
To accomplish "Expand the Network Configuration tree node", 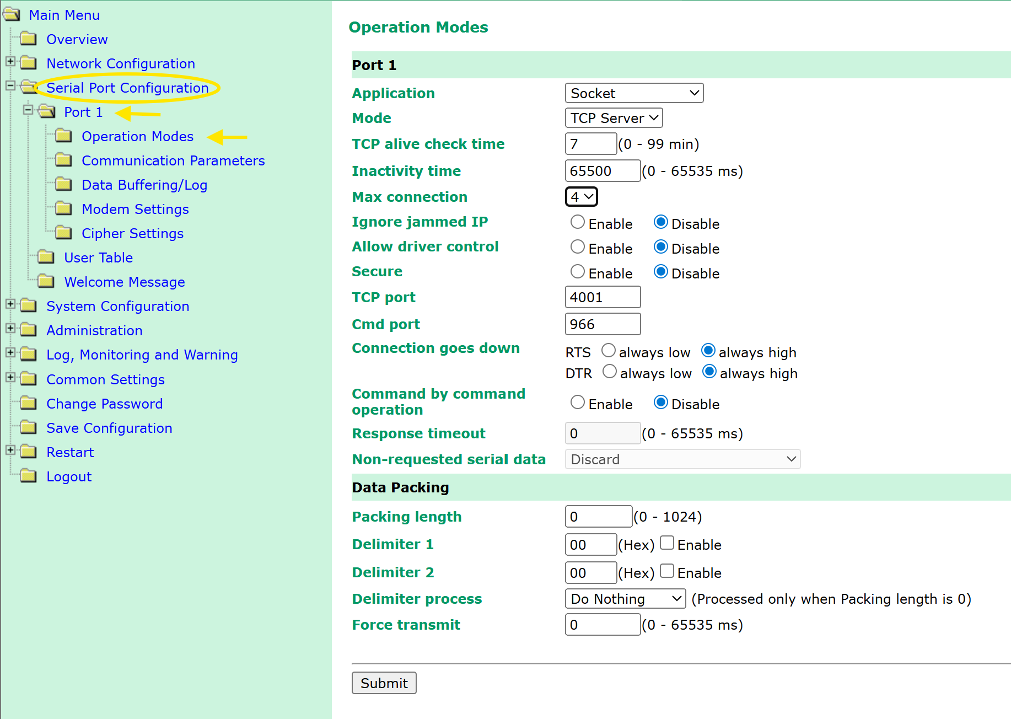I will (x=10, y=61).
